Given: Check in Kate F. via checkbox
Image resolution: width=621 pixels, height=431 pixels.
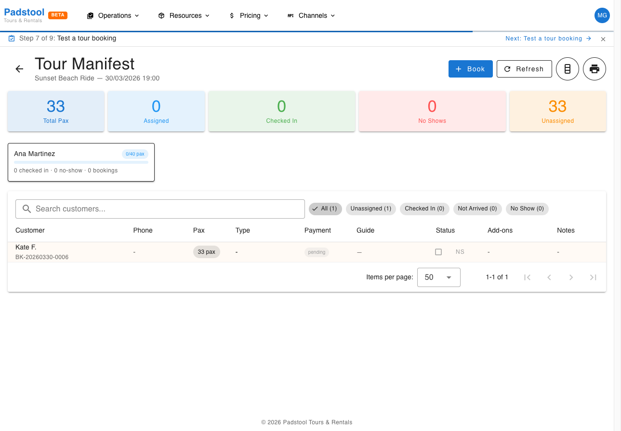Looking at the screenshot, I should (438, 252).
